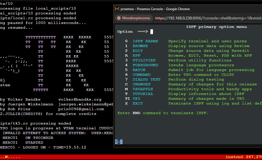
Task: Click COMMAND option in ISPF menu
Action: pyautogui.click(x=141, y=75)
